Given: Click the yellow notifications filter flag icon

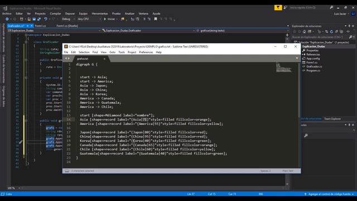Looking at the screenshot, I should click(278, 8).
